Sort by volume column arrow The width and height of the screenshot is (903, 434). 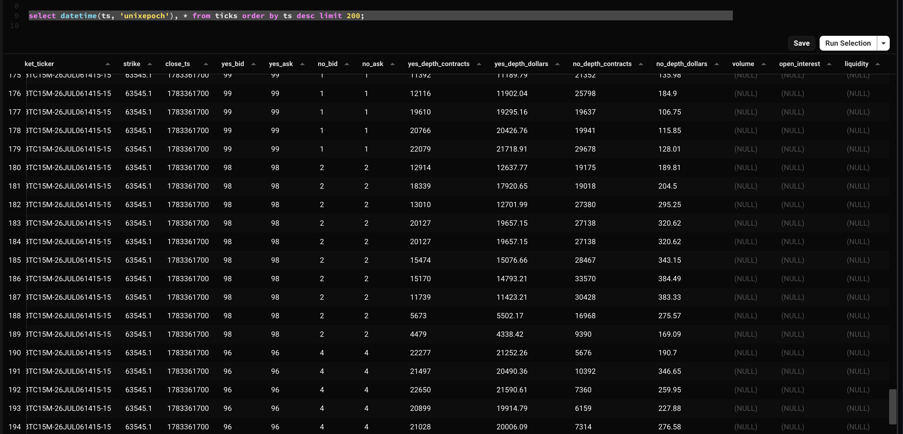click(x=763, y=64)
